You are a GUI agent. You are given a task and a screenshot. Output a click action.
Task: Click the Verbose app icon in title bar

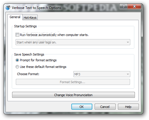click(8, 8)
